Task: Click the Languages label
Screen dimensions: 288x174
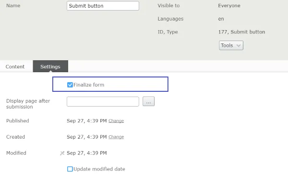Action: click(x=170, y=19)
